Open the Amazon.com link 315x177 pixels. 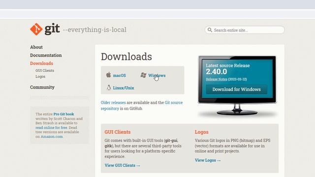click(52, 137)
